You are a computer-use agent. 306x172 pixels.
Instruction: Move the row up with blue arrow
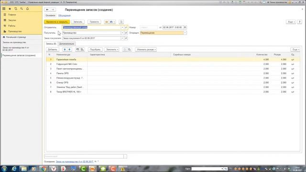65,50
